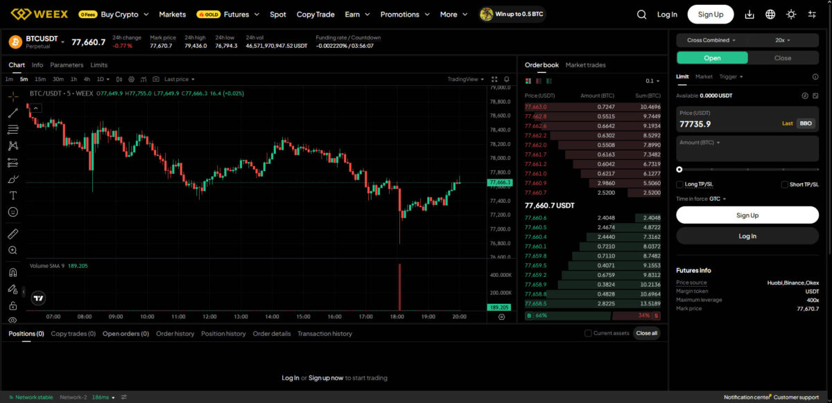Open the BTCUSDT pair selector
The height and width of the screenshot is (403, 832).
pos(45,42)
